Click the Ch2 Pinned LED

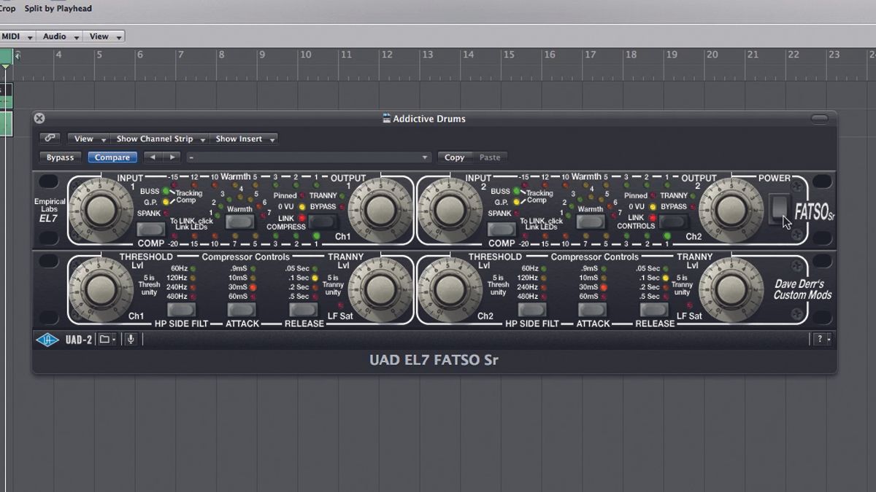[653, 195]
